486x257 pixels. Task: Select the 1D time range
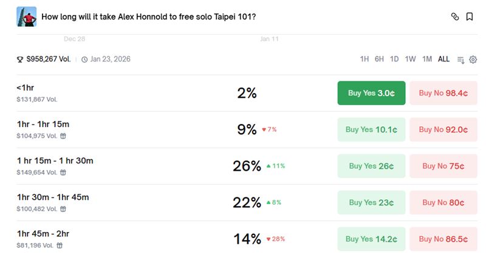pyautogui.click(x=394, y=59)
